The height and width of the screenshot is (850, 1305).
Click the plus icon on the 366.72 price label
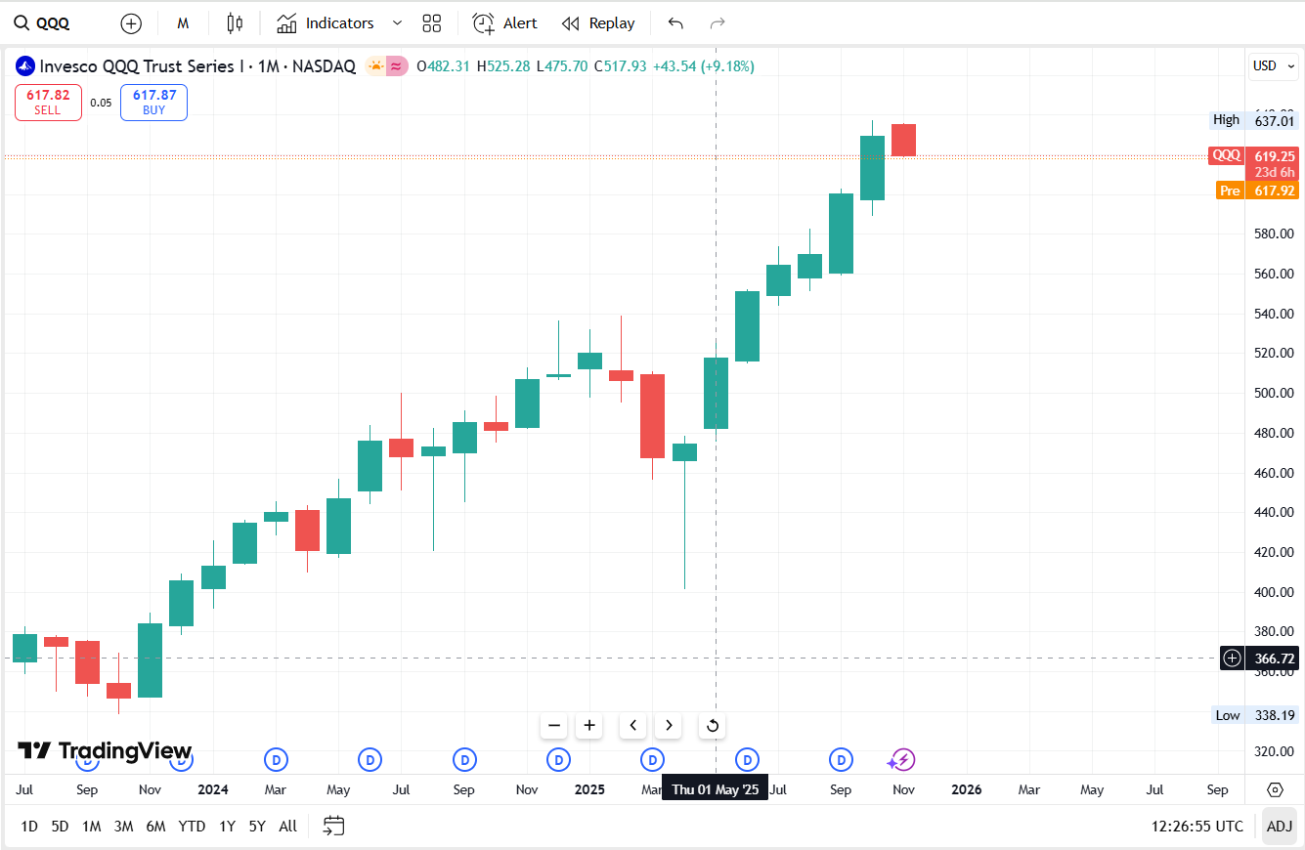click(1233, 659)
